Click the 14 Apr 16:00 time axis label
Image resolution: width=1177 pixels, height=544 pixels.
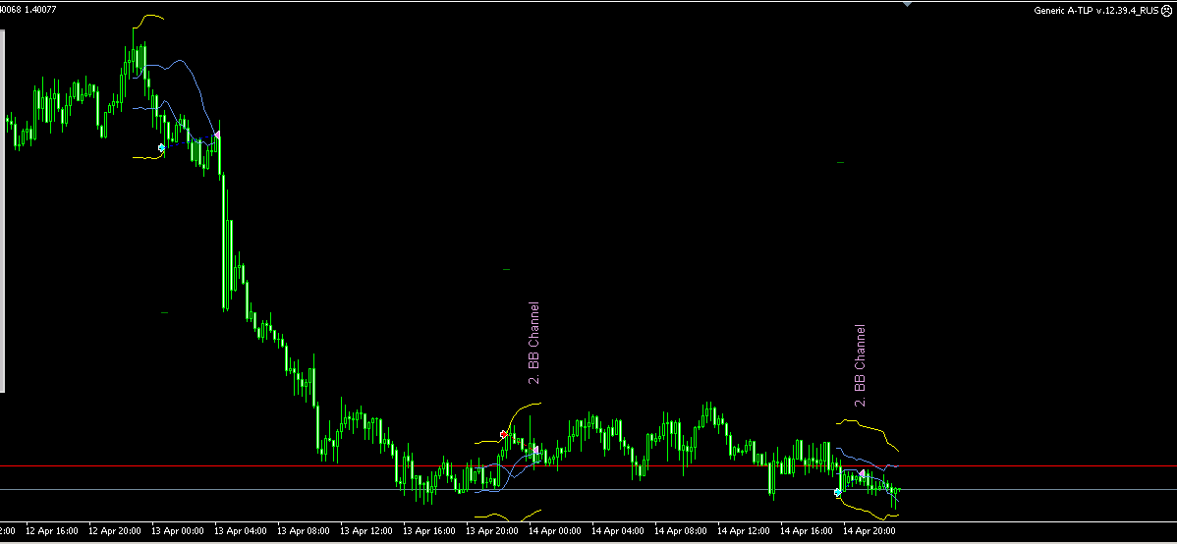(809, 531)
